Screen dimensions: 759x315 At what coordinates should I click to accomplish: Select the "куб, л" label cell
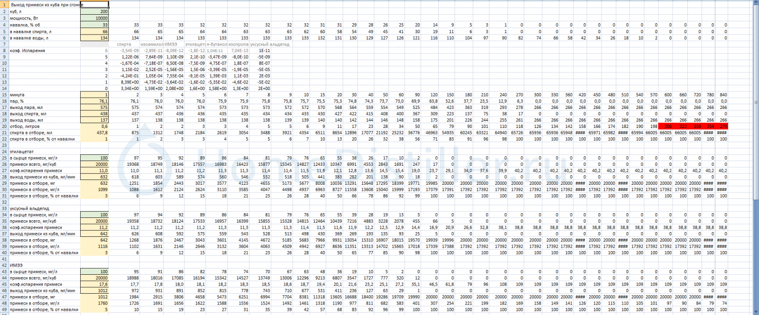pyautogui.click(x=45, y=11)
